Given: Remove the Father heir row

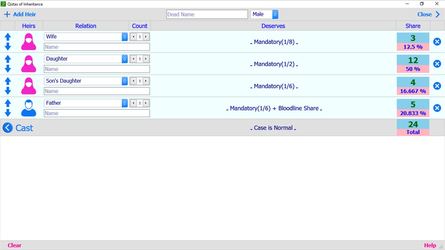Looking at the screenshot, I should coord(437,108).
